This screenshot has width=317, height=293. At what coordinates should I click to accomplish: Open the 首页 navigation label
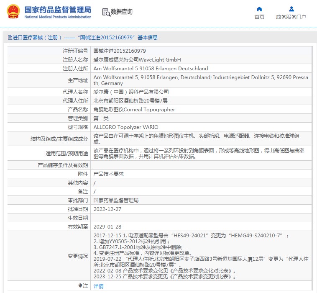coord(259,17)
